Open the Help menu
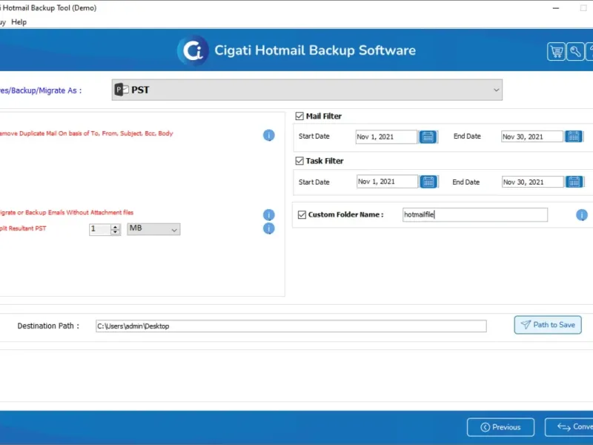The width and height of the screenshot is (593, 445). (19, 22)
